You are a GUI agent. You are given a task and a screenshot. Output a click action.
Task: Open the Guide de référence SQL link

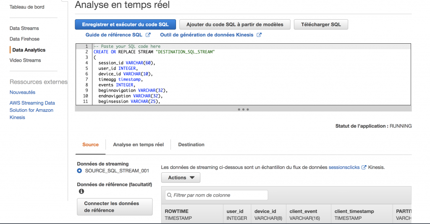tap(114, 35)
